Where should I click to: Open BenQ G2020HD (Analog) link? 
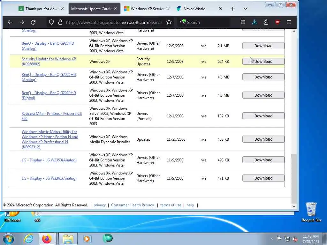click(x=49, y=77)
